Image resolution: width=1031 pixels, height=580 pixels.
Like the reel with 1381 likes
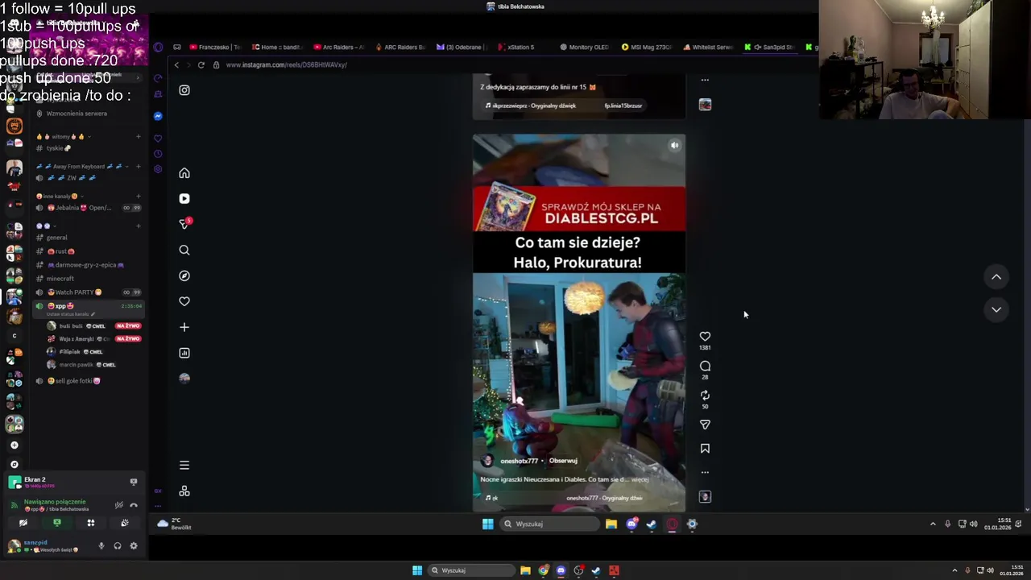pyautogui.click(x=705, y=336)
